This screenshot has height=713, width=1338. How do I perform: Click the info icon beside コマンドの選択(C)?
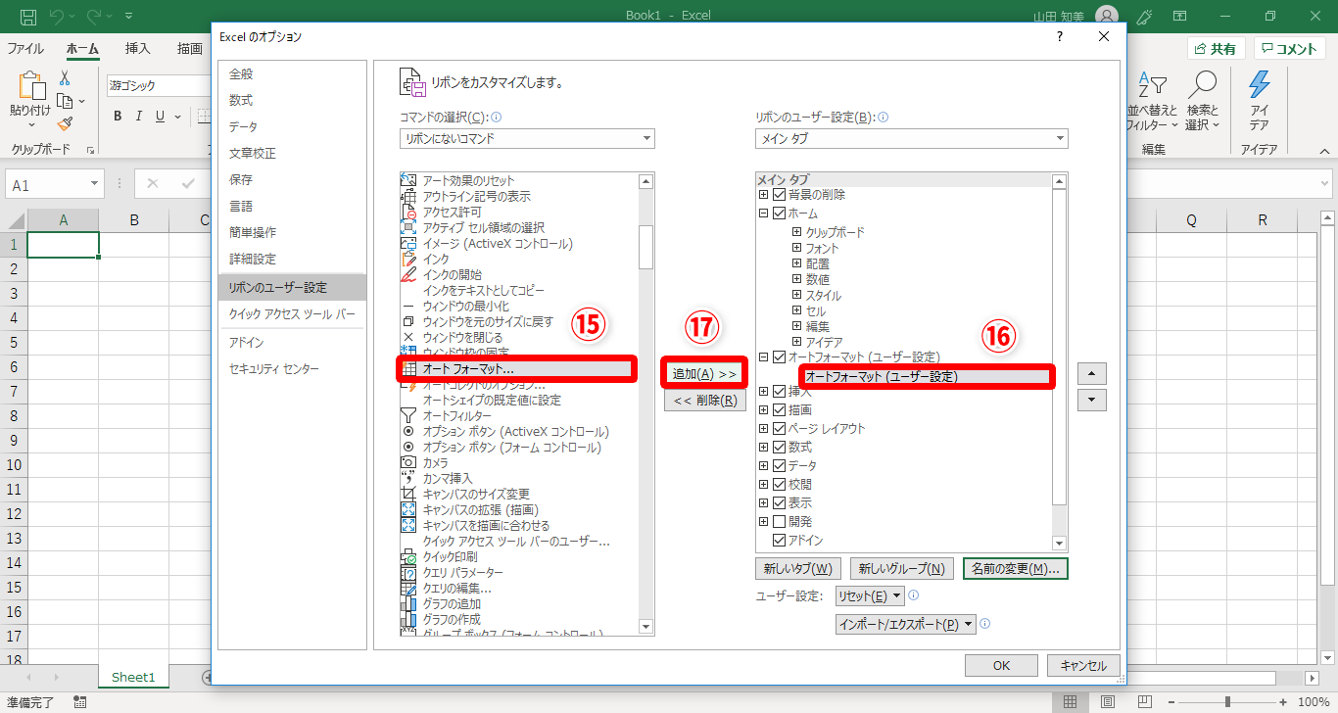pos(496,118)
